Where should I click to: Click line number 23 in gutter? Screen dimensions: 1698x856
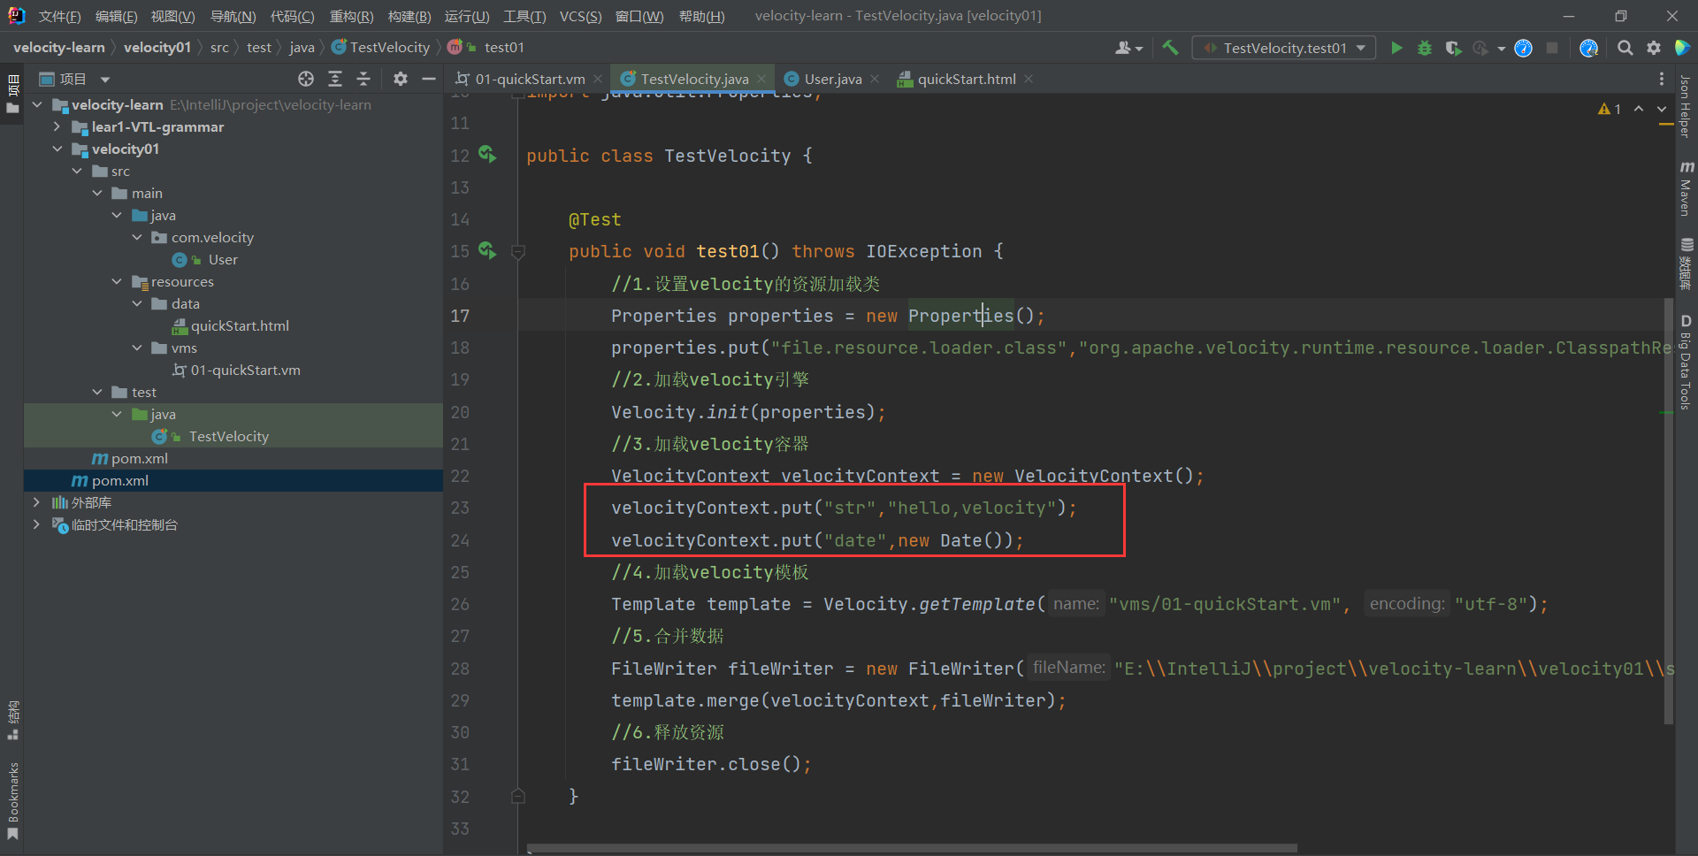click(460, 508)
